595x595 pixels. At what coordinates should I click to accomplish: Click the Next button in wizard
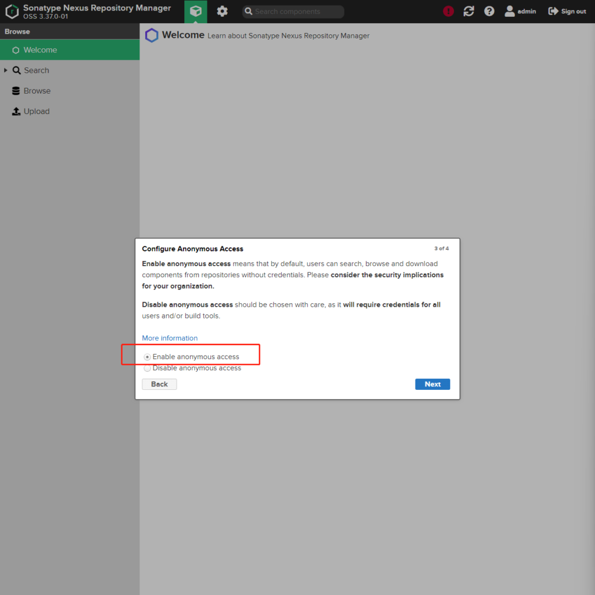(432, 384)
